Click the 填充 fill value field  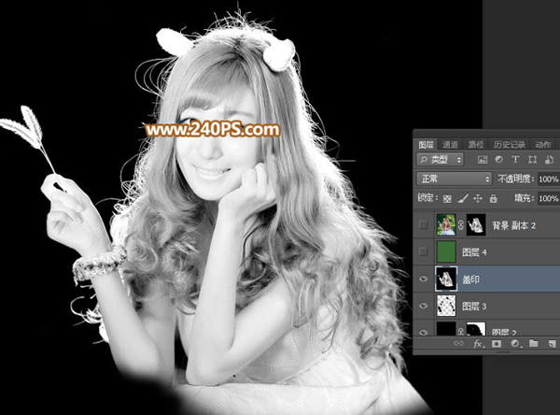(x=549, y=198)
